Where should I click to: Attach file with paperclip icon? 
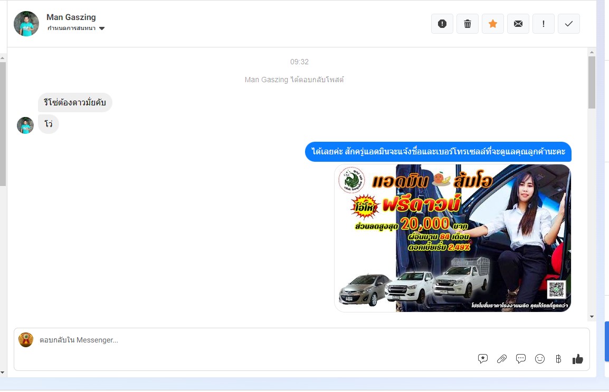click(x=502, y=359)
